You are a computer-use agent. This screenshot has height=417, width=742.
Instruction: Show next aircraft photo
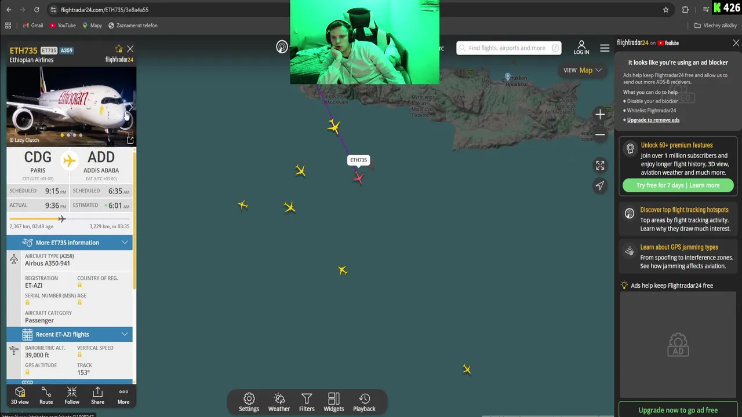point(130,107)
